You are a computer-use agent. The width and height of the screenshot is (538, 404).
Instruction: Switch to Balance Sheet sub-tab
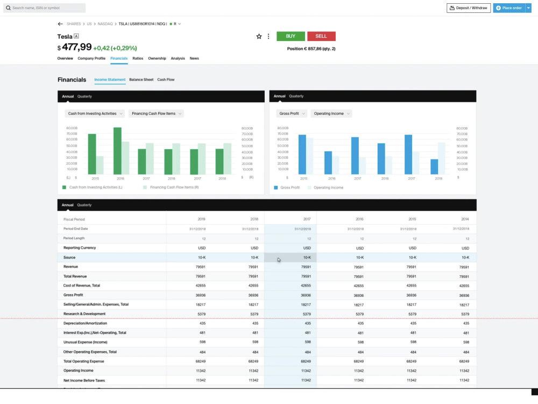point(141,80)
